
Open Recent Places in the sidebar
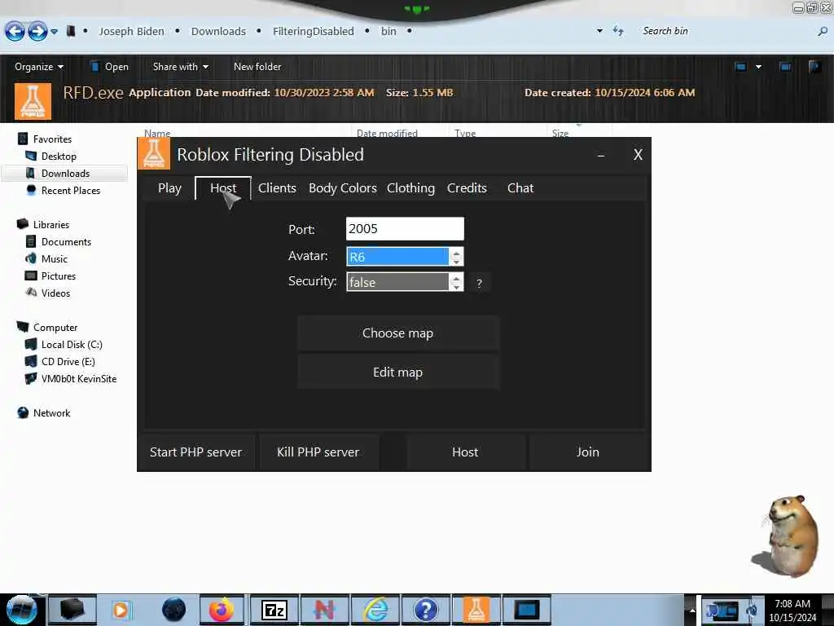click(71, 191)
